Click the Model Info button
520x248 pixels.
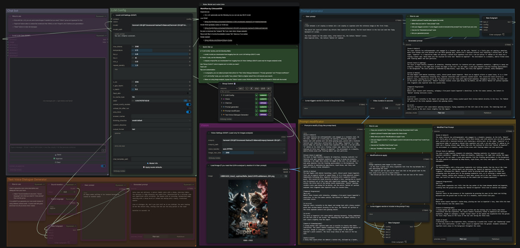click(153, 163)
